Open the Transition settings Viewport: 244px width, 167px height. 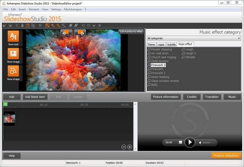pyautogui.click(x=212, y=97)
